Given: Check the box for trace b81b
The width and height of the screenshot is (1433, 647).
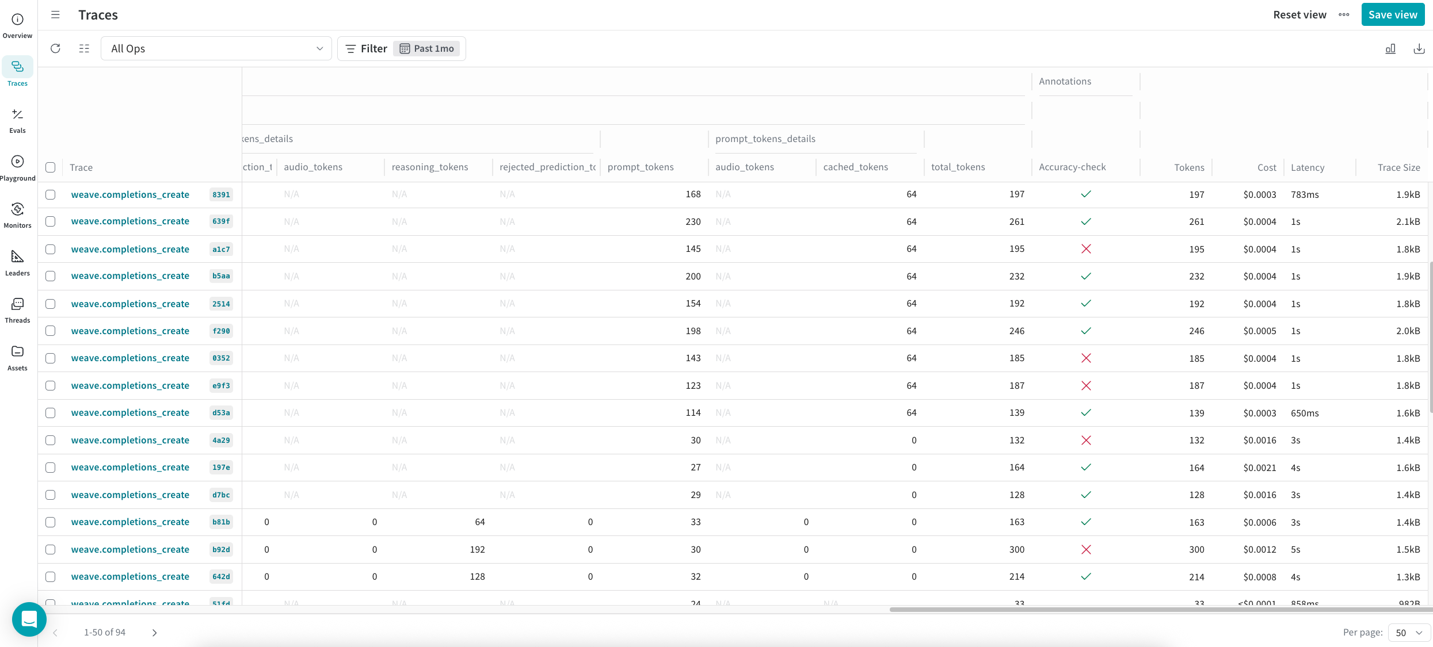Looking at the screenshot, I should pyautogui.click(x=51, y=522).
